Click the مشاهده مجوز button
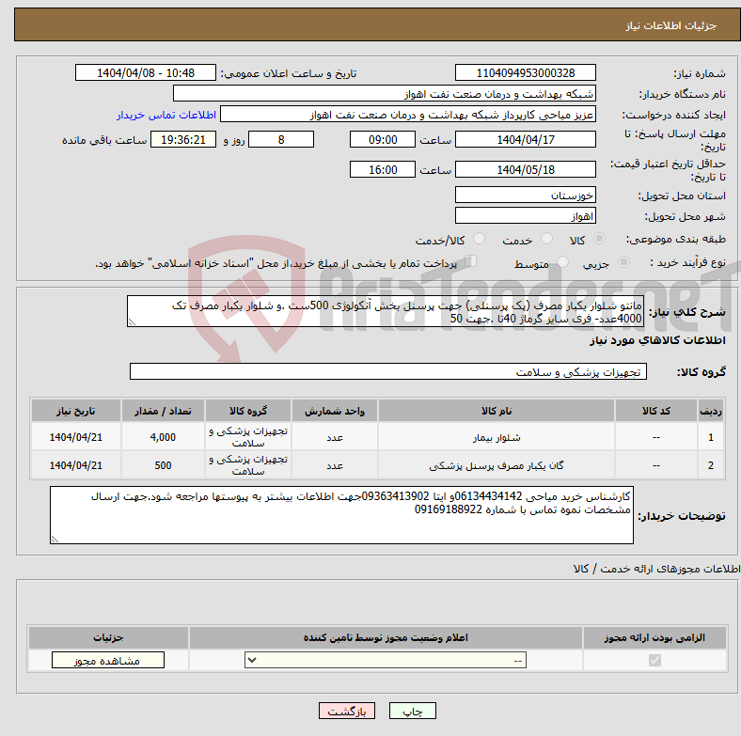 (x=108, y=661)
